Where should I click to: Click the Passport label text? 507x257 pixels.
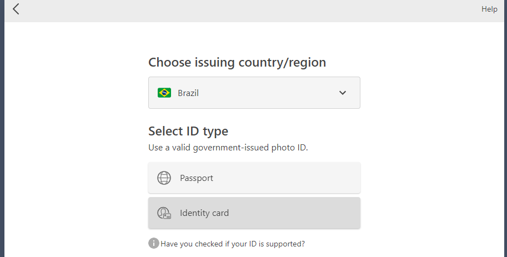197,178
